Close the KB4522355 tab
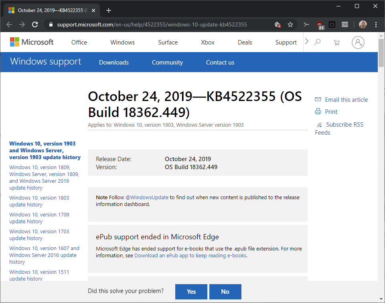Screen dimensions: 385x303 [x=93, y=10]
